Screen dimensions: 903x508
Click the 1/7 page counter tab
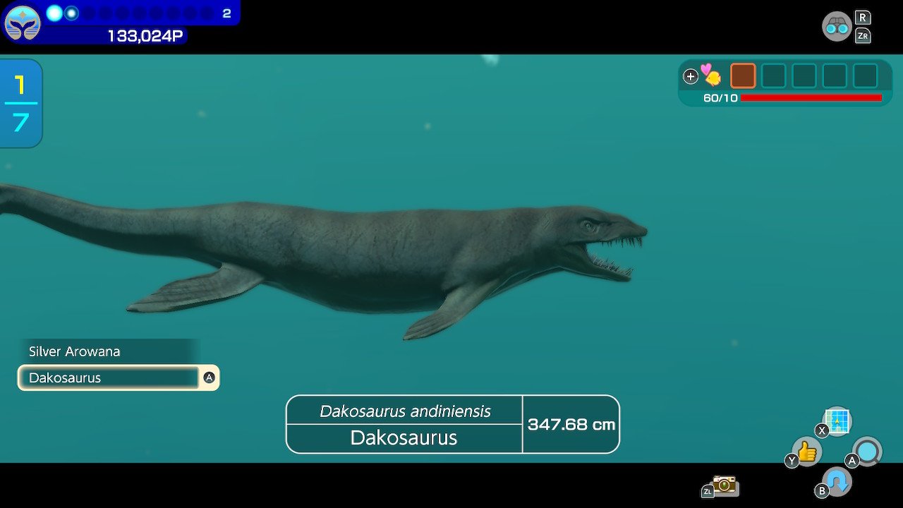coord(20,104)
